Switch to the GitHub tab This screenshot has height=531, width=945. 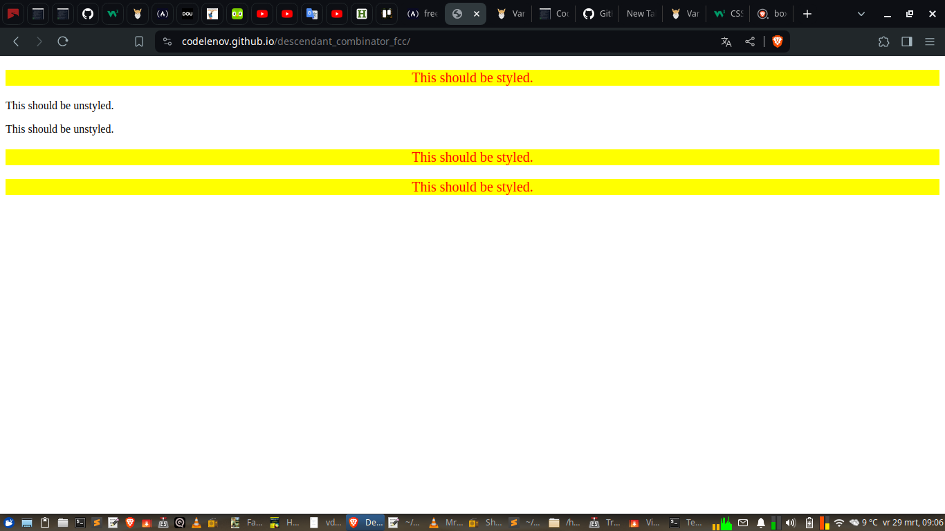click(x=596, y=14)
